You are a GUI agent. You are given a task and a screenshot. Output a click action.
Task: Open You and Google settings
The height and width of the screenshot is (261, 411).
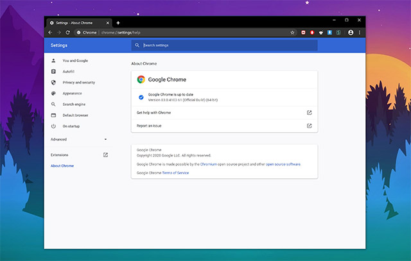point(75,60)
